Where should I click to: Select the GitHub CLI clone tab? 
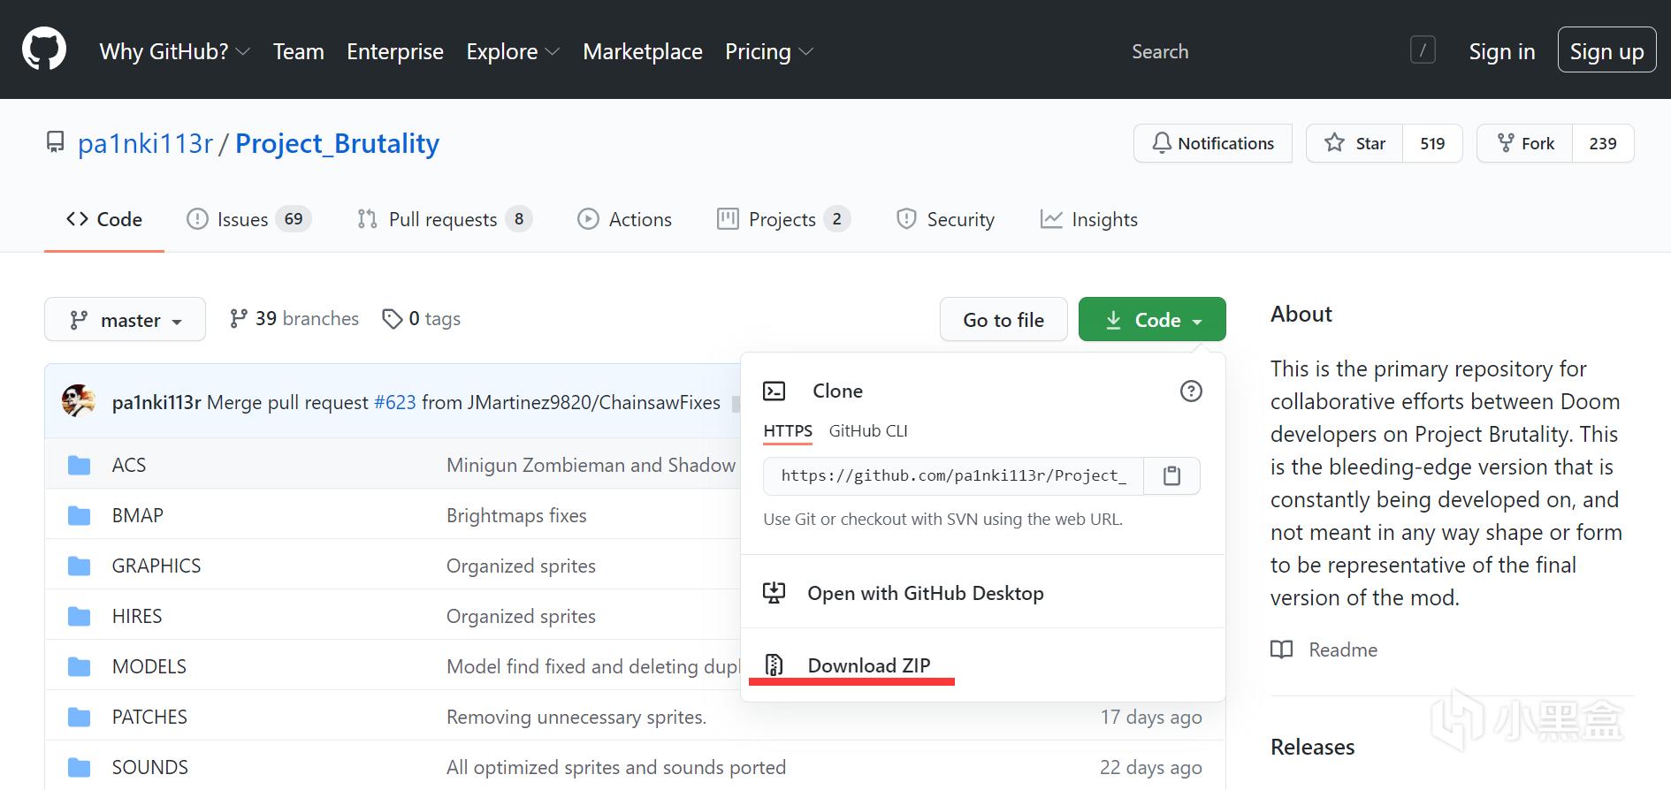[x=867, y=431]
